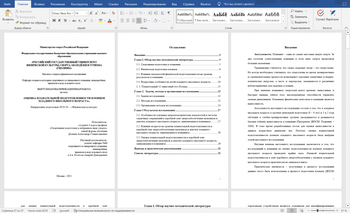Image resolution: width=350 pixels, height=213 pixels.
Task: Toggle italic (К) formatting
Action: pyautogui.click(x=59, y=21)
